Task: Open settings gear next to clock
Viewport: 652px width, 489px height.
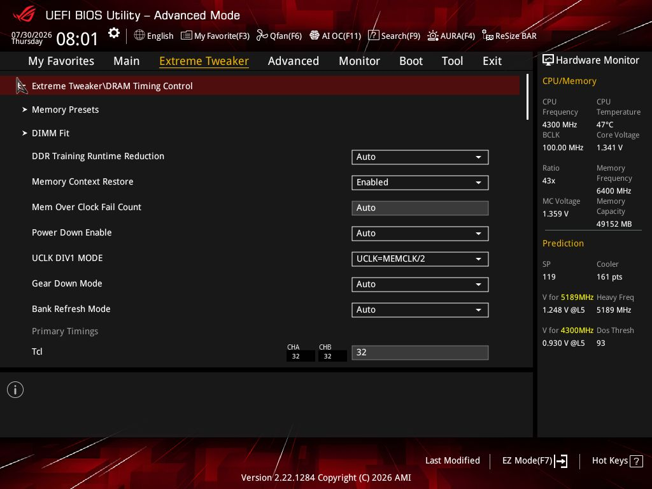Action: click(x=113, y=33)
